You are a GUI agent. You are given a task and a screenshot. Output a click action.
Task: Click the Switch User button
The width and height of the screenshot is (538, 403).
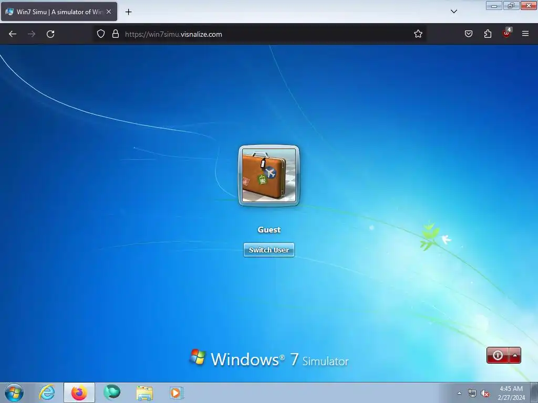click(x=268, y=250)
